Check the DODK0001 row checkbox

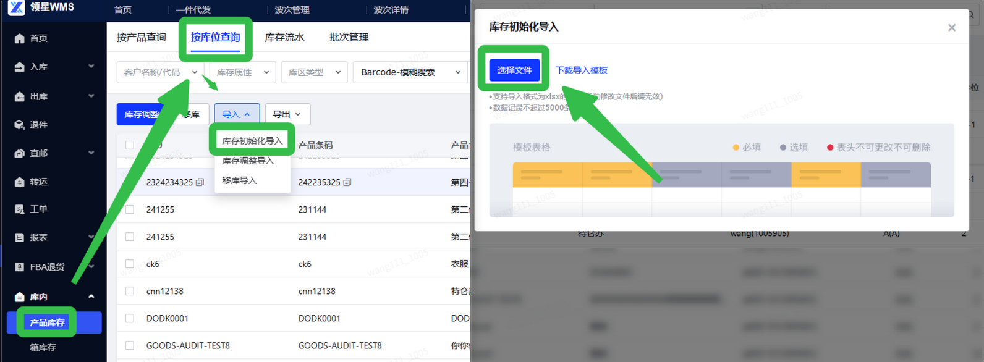[130, 318]
